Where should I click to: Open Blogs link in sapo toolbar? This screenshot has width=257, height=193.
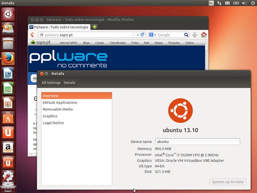tap(86, 43)
